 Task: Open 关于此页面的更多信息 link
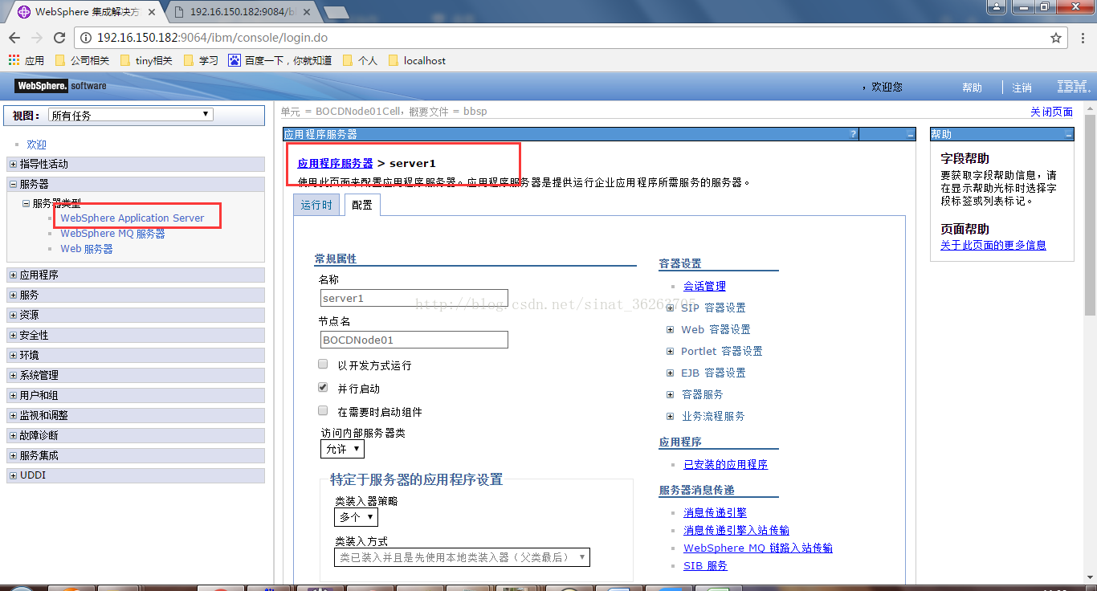(993, 245)
